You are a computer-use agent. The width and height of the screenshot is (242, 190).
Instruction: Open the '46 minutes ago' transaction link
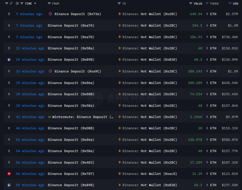coord(30,128)
